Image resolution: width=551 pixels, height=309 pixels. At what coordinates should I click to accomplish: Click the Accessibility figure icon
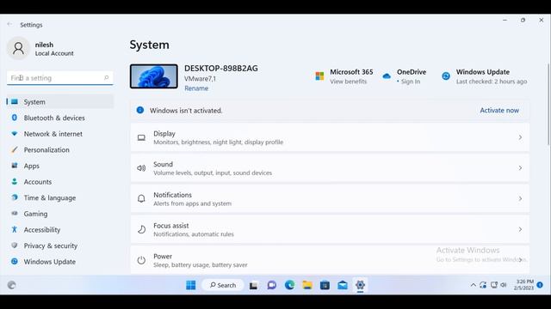coord(15,229)
